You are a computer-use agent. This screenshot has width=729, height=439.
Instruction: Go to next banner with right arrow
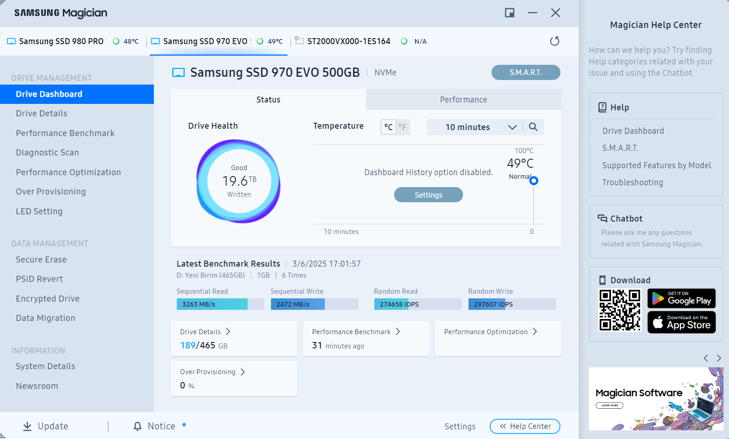coord(719,358)
